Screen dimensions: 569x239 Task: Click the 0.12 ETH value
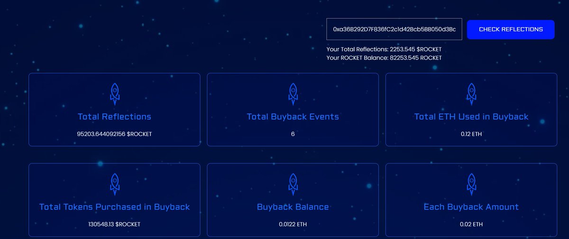tap(471, 134)
